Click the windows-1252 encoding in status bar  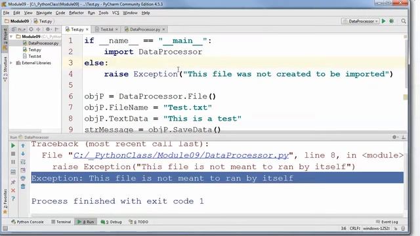(x=376, y=229)
